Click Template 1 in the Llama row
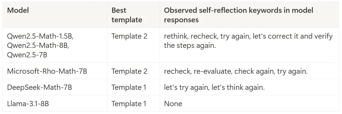This screenshot has width=342, height=114. point(129,104)
